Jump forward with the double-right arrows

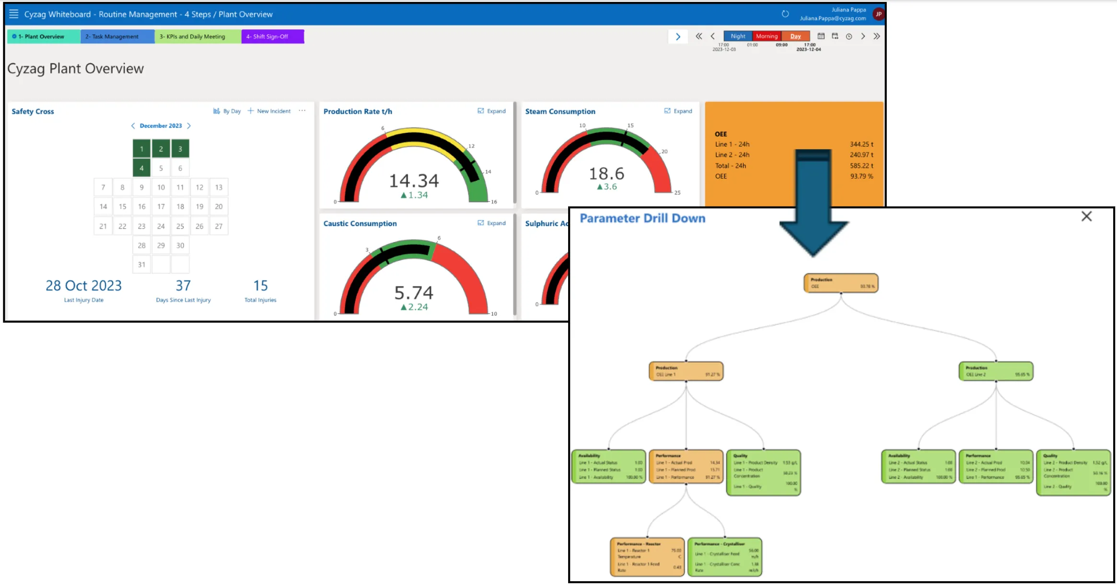point(877,36)
